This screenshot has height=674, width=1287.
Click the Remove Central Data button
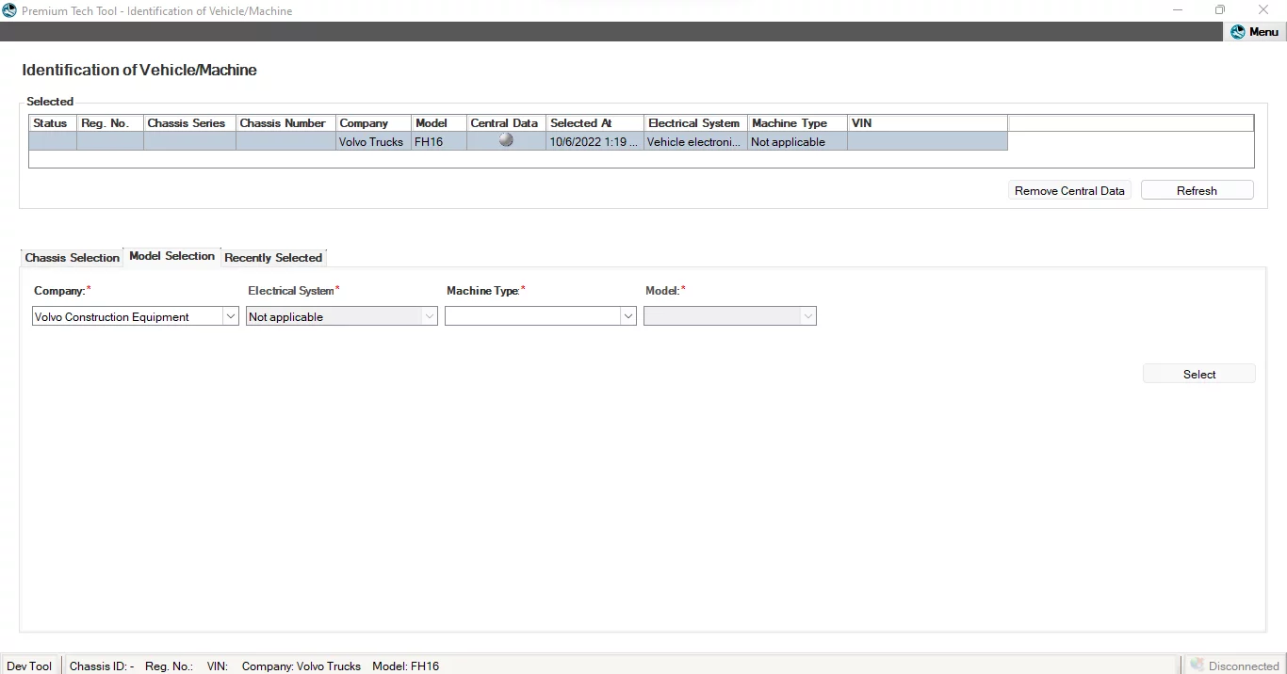[1069, 190]
